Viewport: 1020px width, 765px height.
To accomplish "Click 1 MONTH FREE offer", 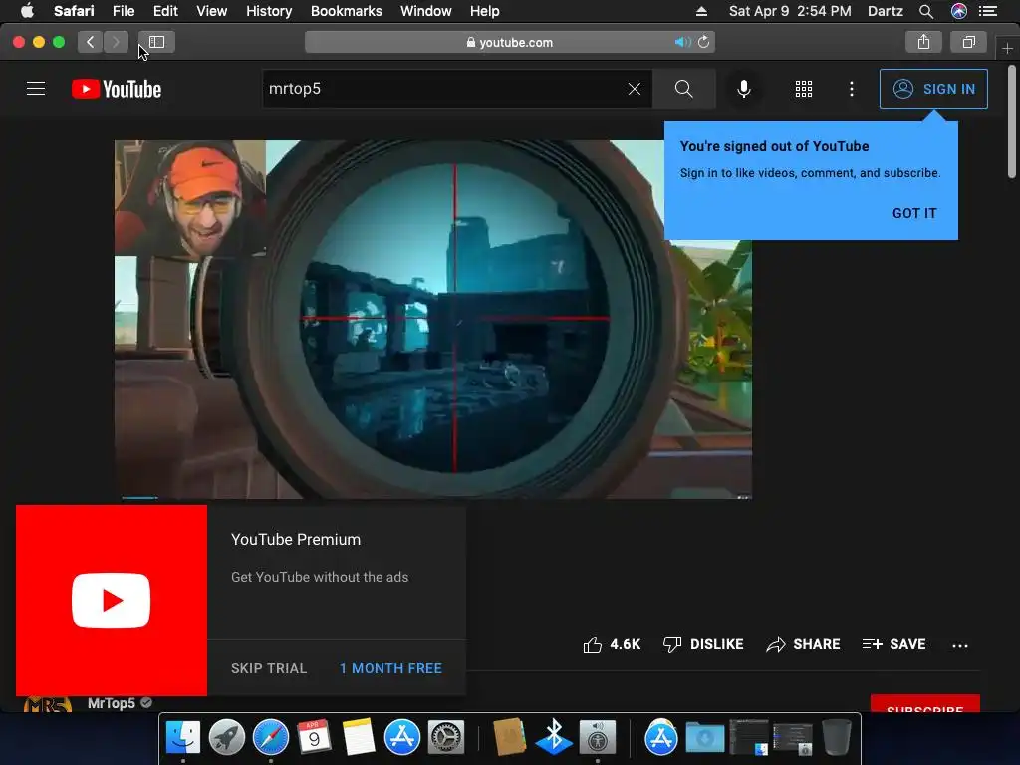I will coord(390,668).
